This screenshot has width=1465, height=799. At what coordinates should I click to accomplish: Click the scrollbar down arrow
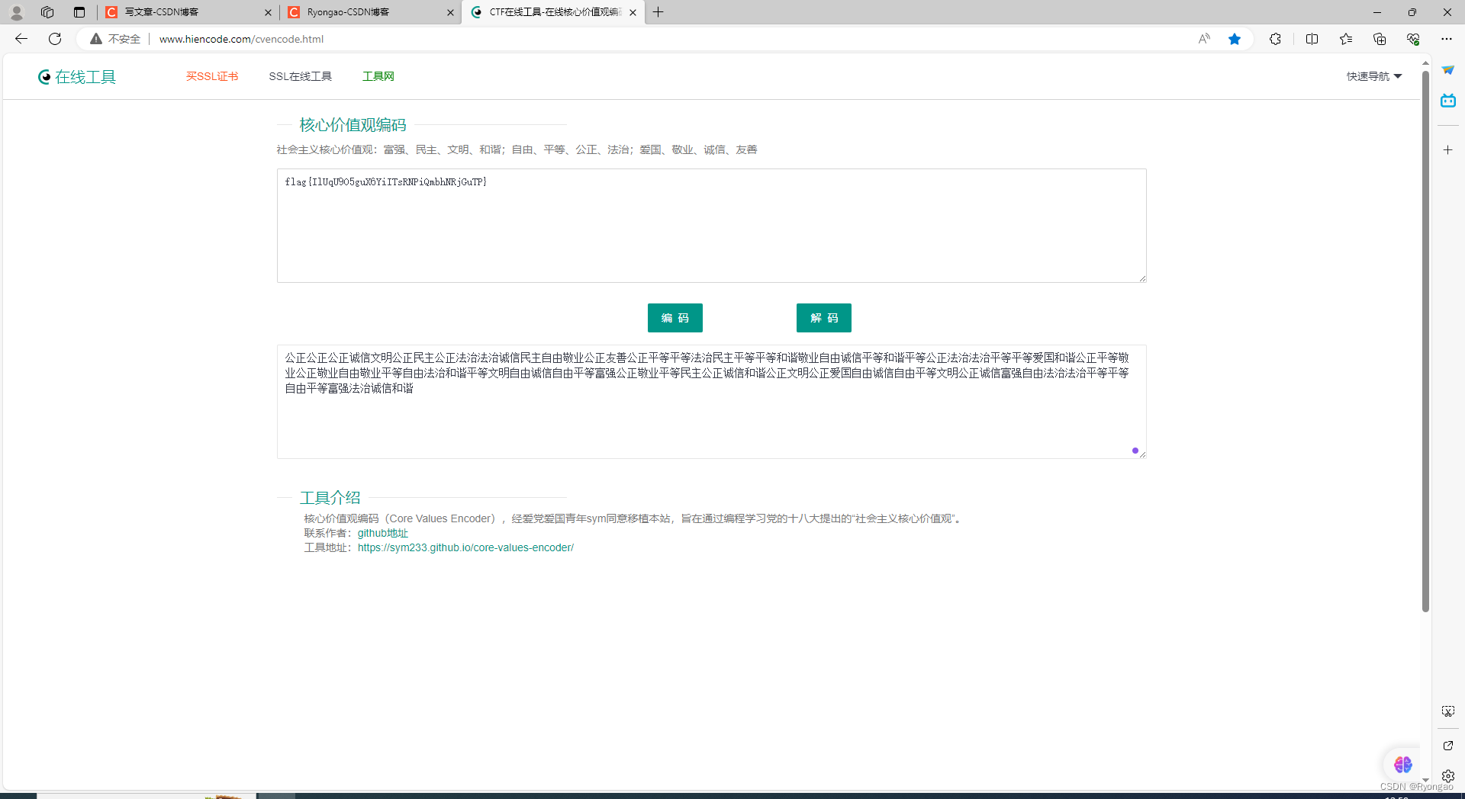click(1425, 780)
